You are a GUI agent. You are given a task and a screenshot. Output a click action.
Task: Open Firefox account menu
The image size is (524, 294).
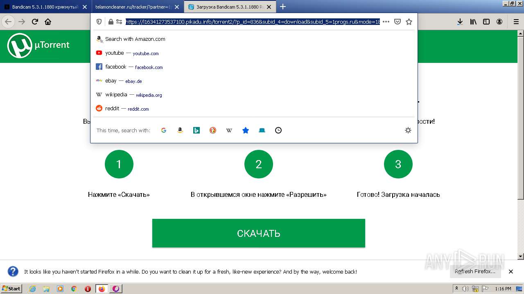coord(499,22)
